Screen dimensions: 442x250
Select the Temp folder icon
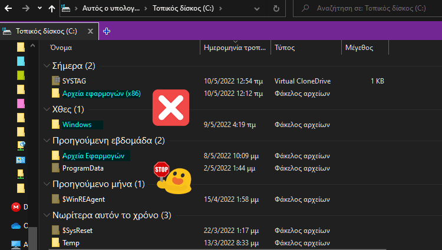click(56, 243)
